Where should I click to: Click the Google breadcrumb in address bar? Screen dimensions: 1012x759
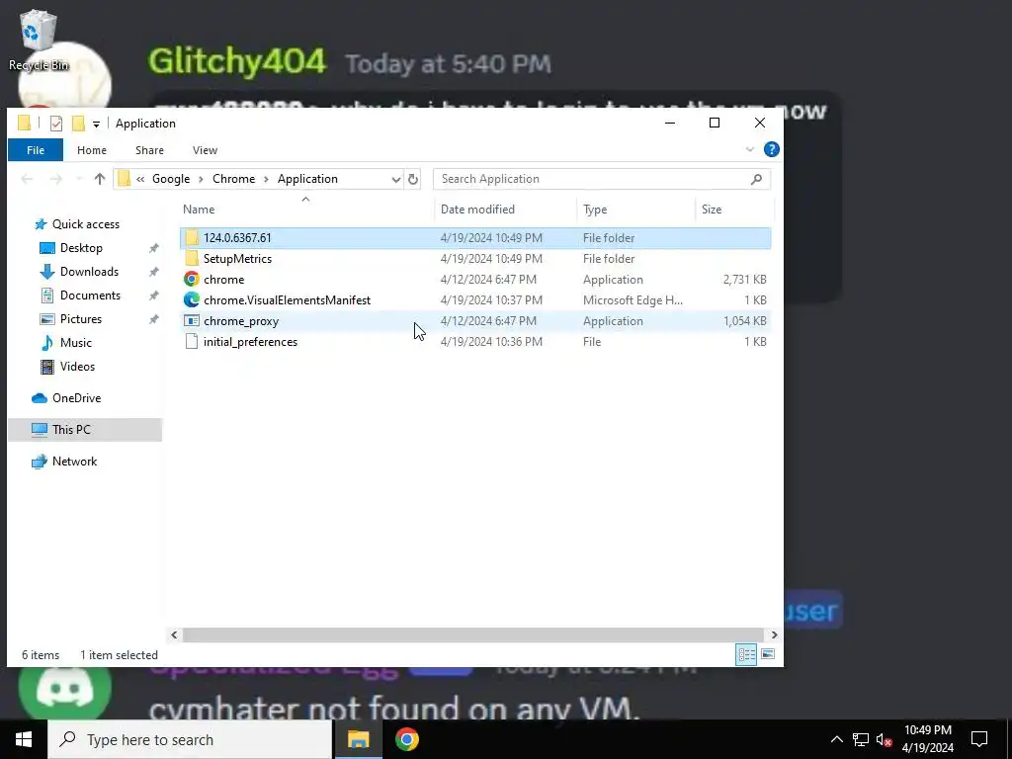click(171, 179)
